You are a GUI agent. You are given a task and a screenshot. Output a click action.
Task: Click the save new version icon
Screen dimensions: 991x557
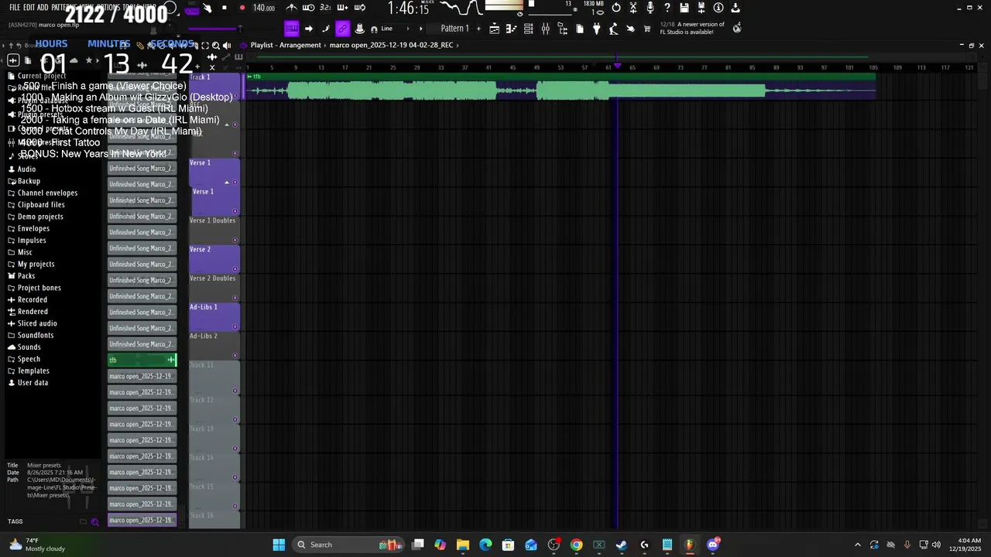click(701, 8)
